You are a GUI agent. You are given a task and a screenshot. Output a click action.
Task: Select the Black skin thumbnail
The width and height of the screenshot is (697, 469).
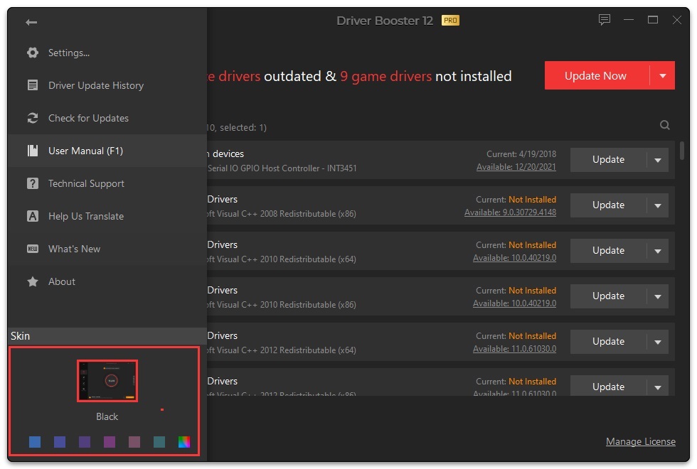[107, 381]
